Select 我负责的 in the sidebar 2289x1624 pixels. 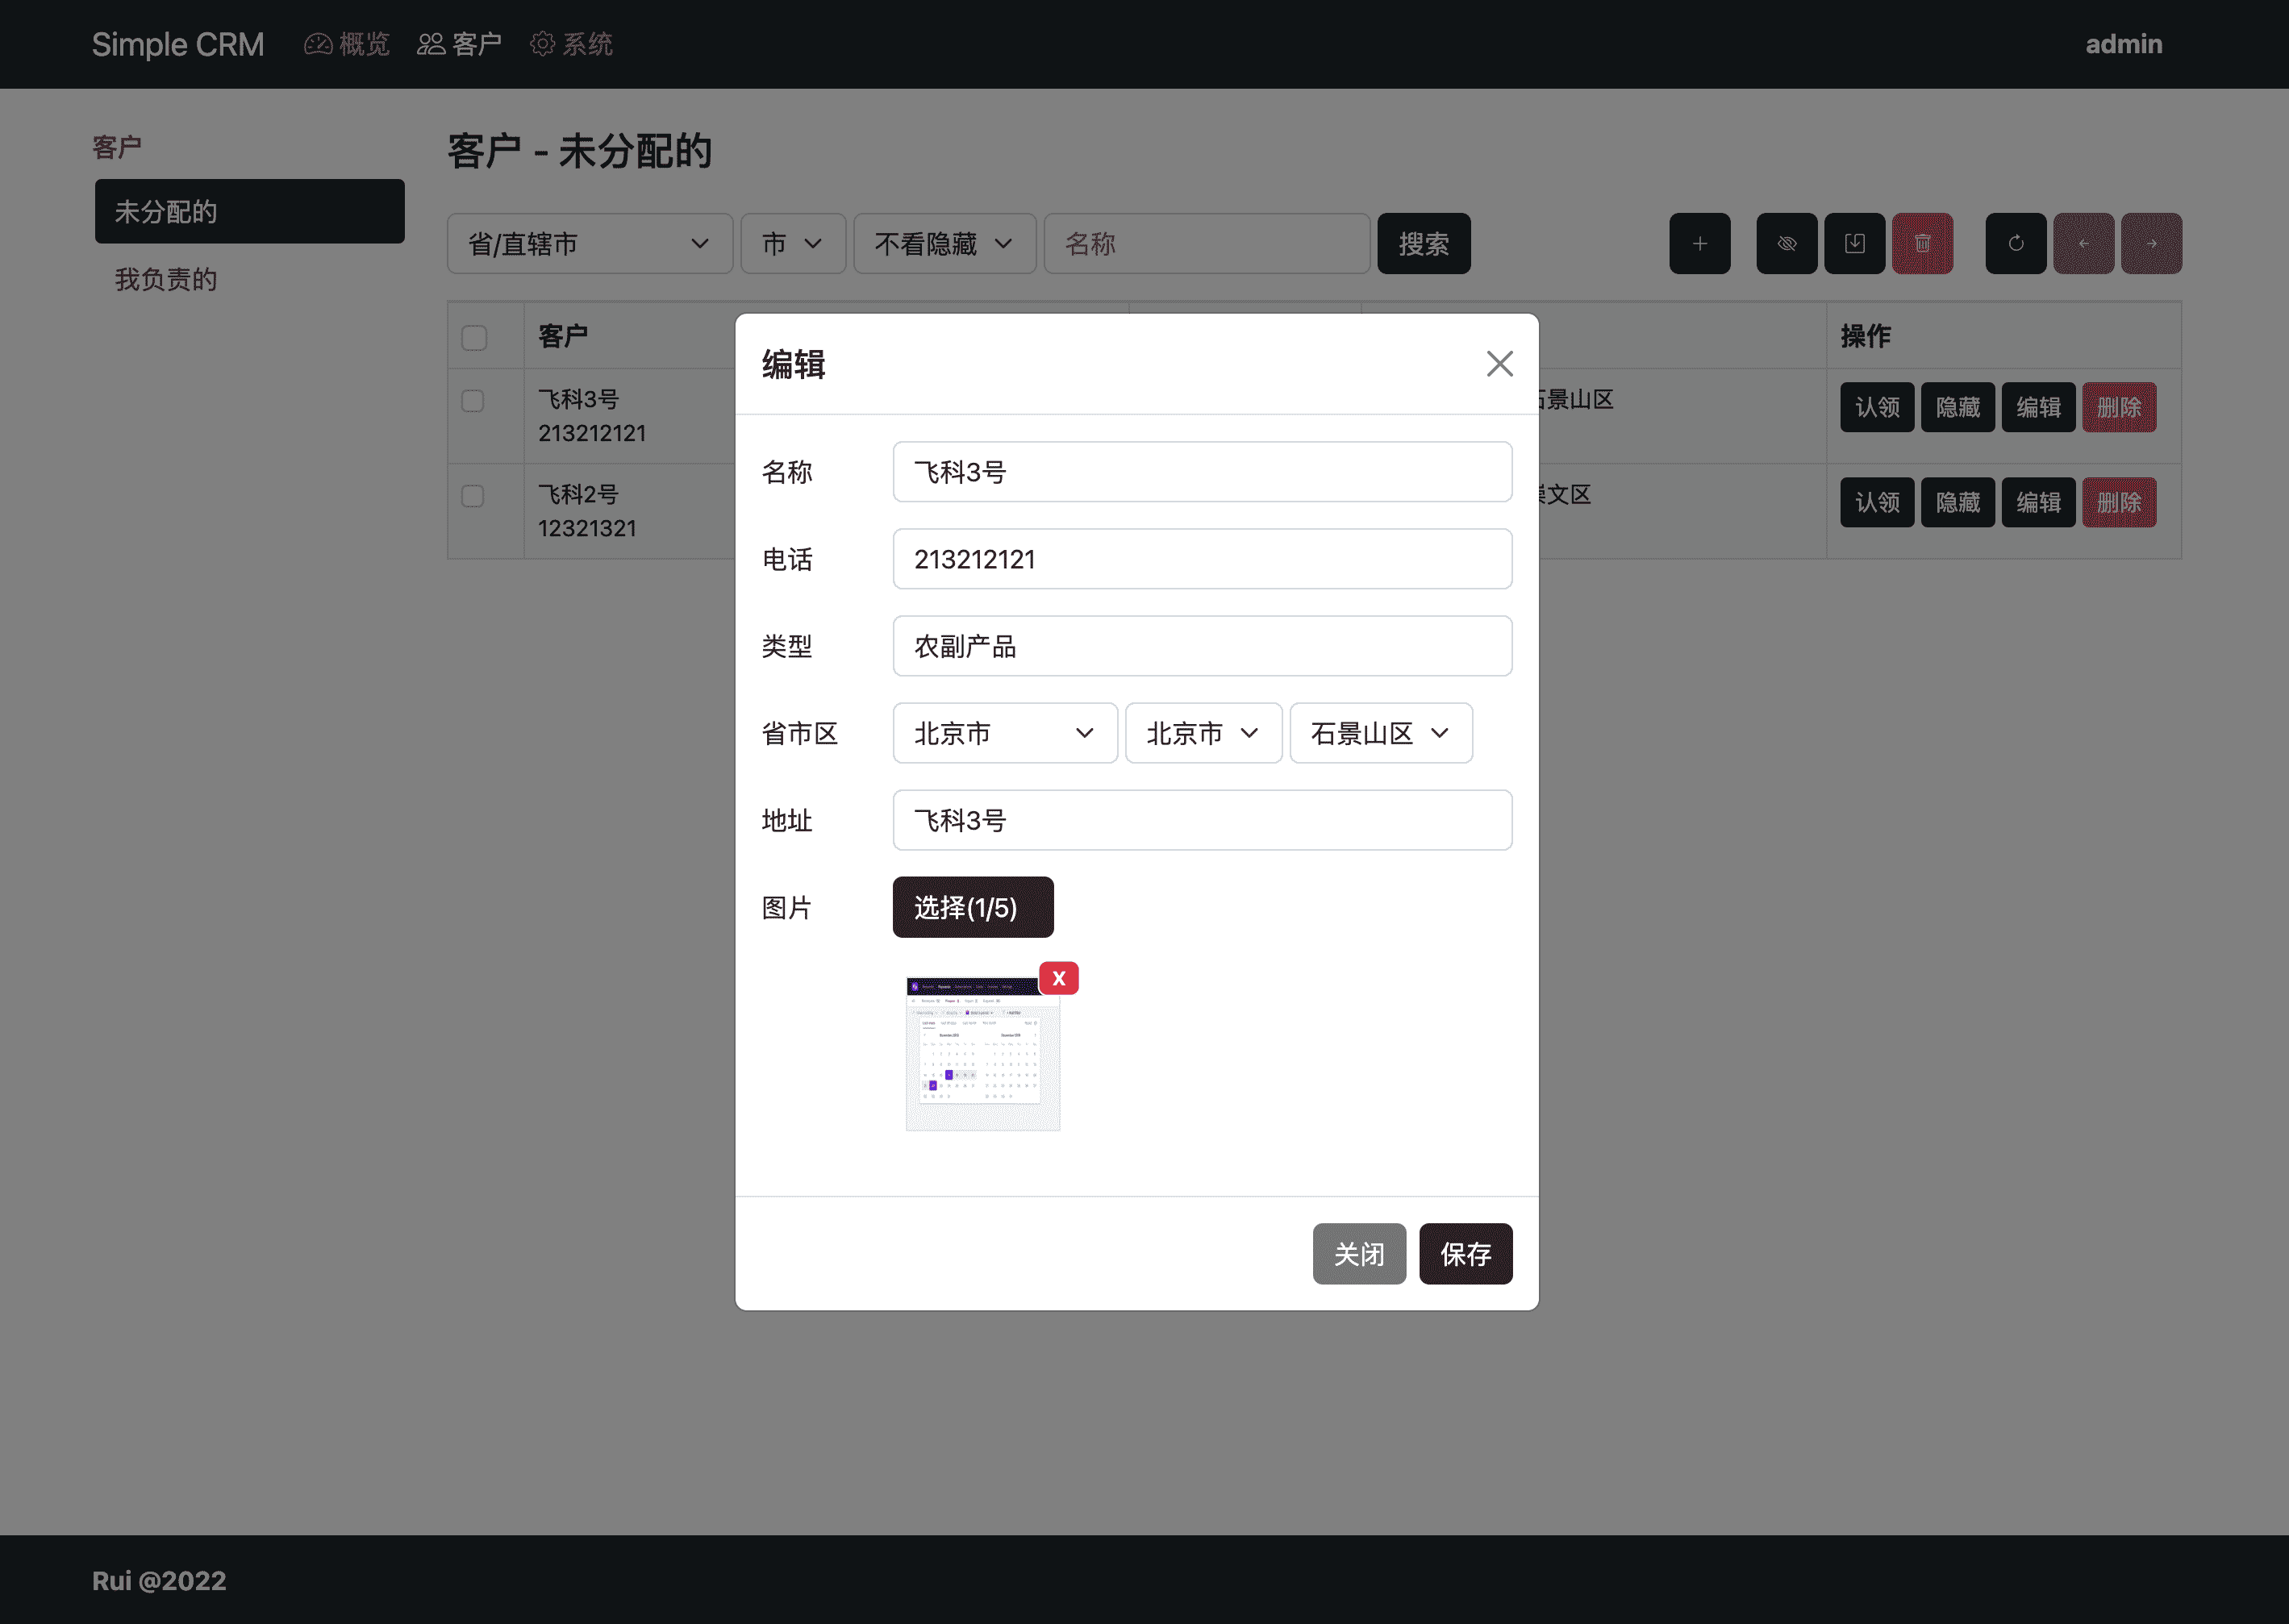tap(166, 279)
